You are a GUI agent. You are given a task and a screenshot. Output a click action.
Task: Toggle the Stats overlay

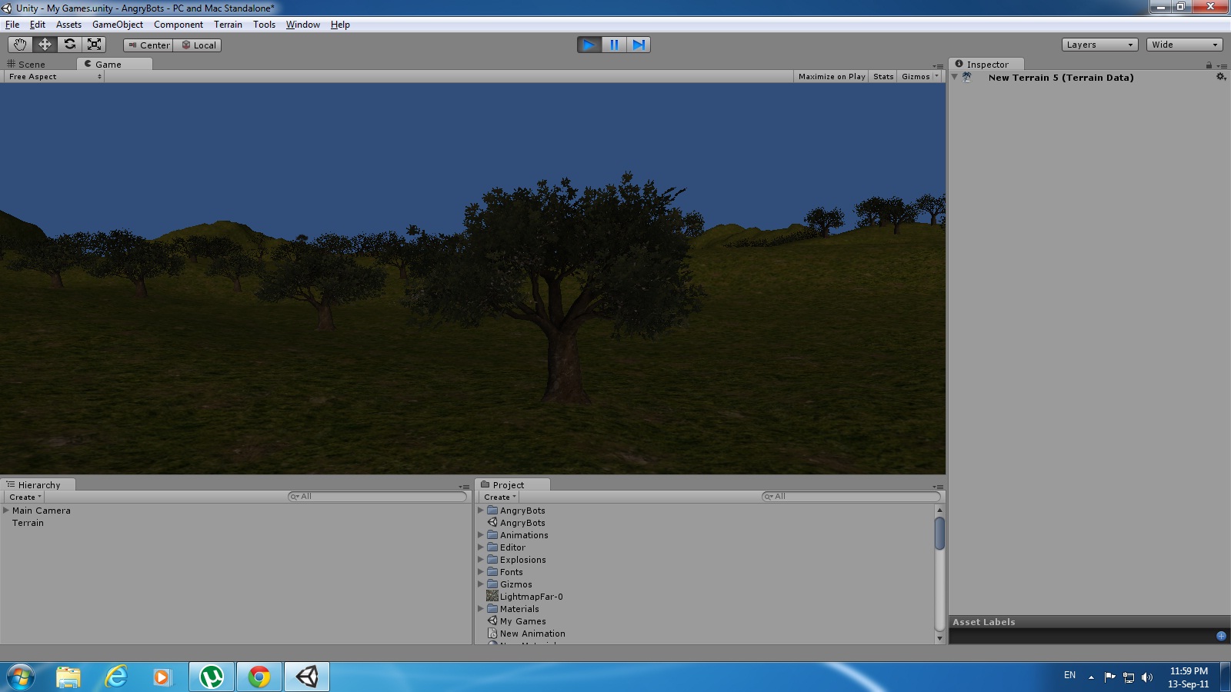(883, 77)
